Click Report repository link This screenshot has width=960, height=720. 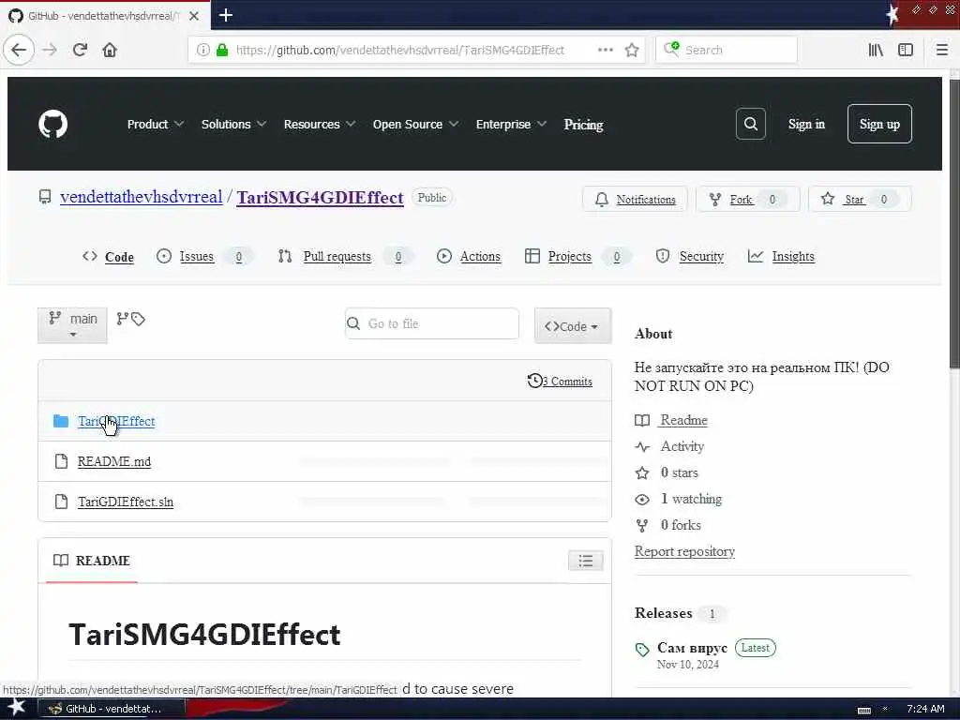tap(684, 551)
